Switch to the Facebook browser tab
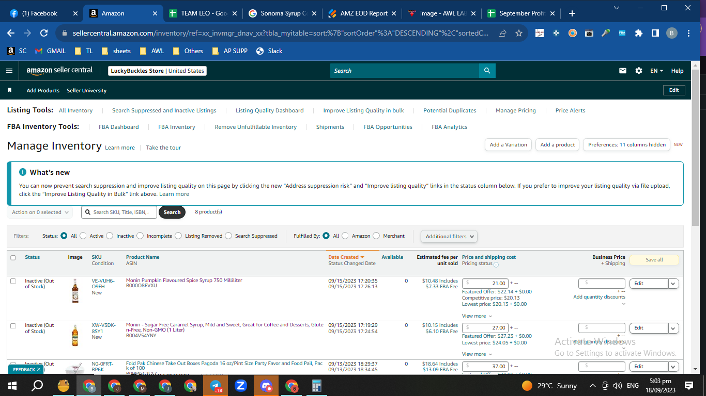The image size is (706, 396). (43, 13)
